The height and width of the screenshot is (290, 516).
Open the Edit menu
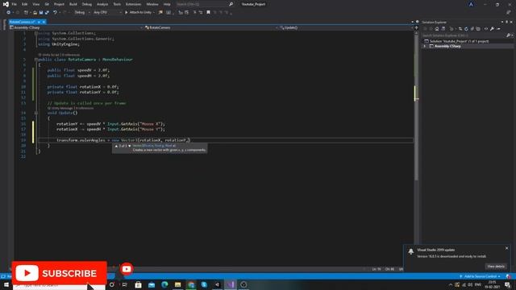(25, 4)
